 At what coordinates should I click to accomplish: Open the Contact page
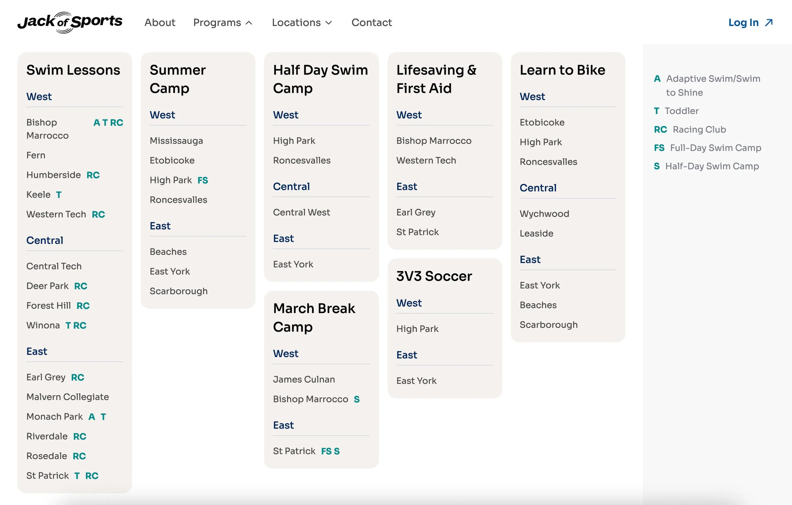click(371, 22)
